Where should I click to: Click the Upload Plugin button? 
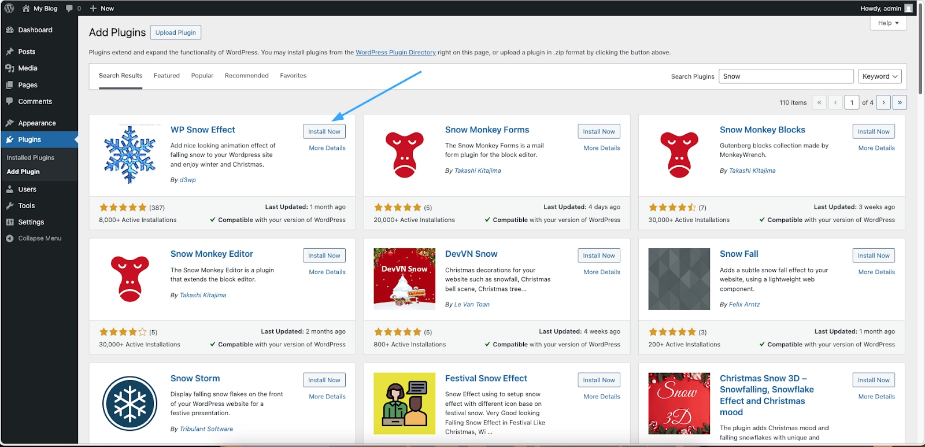(176, 32)
